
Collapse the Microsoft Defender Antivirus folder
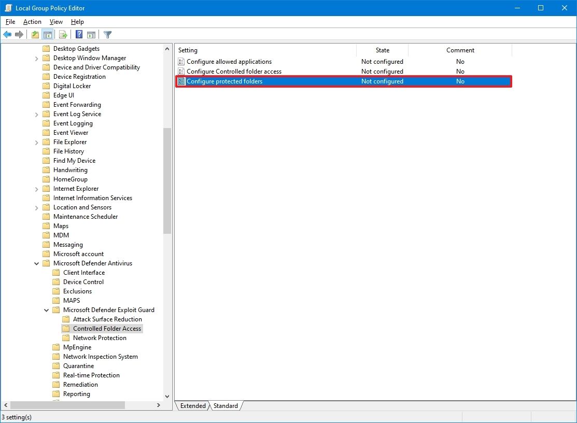(x=36, y=263)
